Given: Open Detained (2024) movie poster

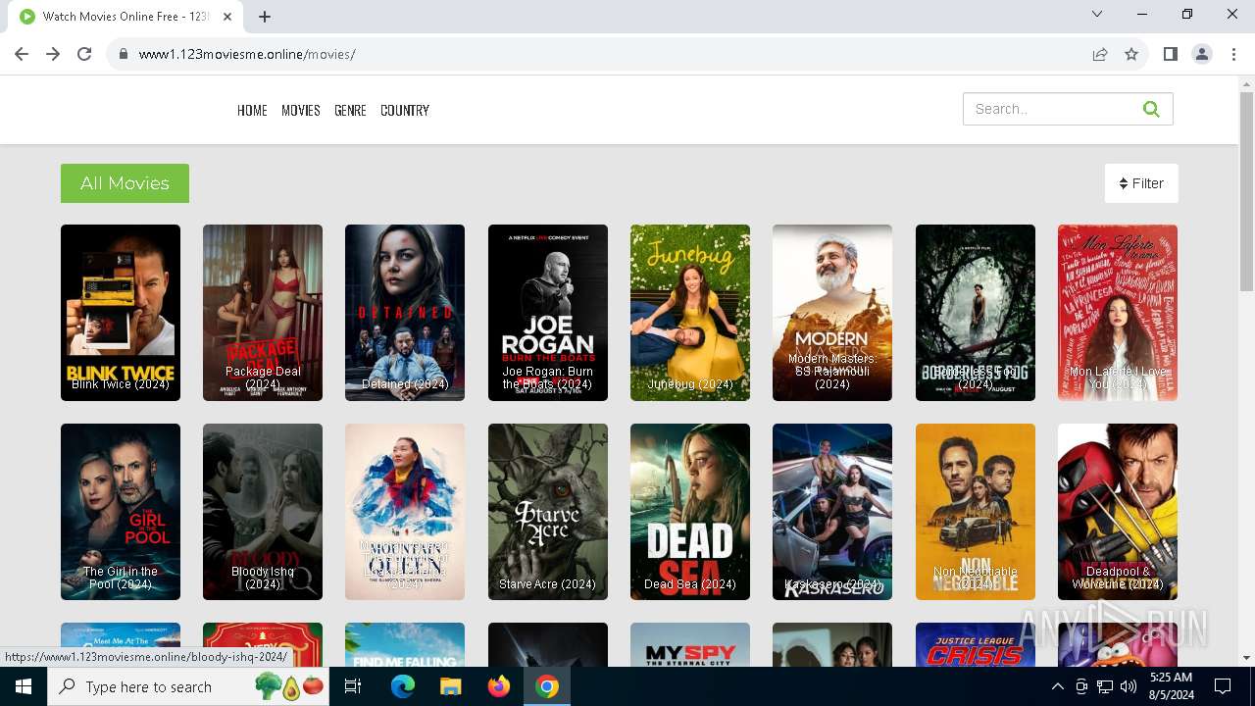Looking at the screenshot, I should point(405,313).
